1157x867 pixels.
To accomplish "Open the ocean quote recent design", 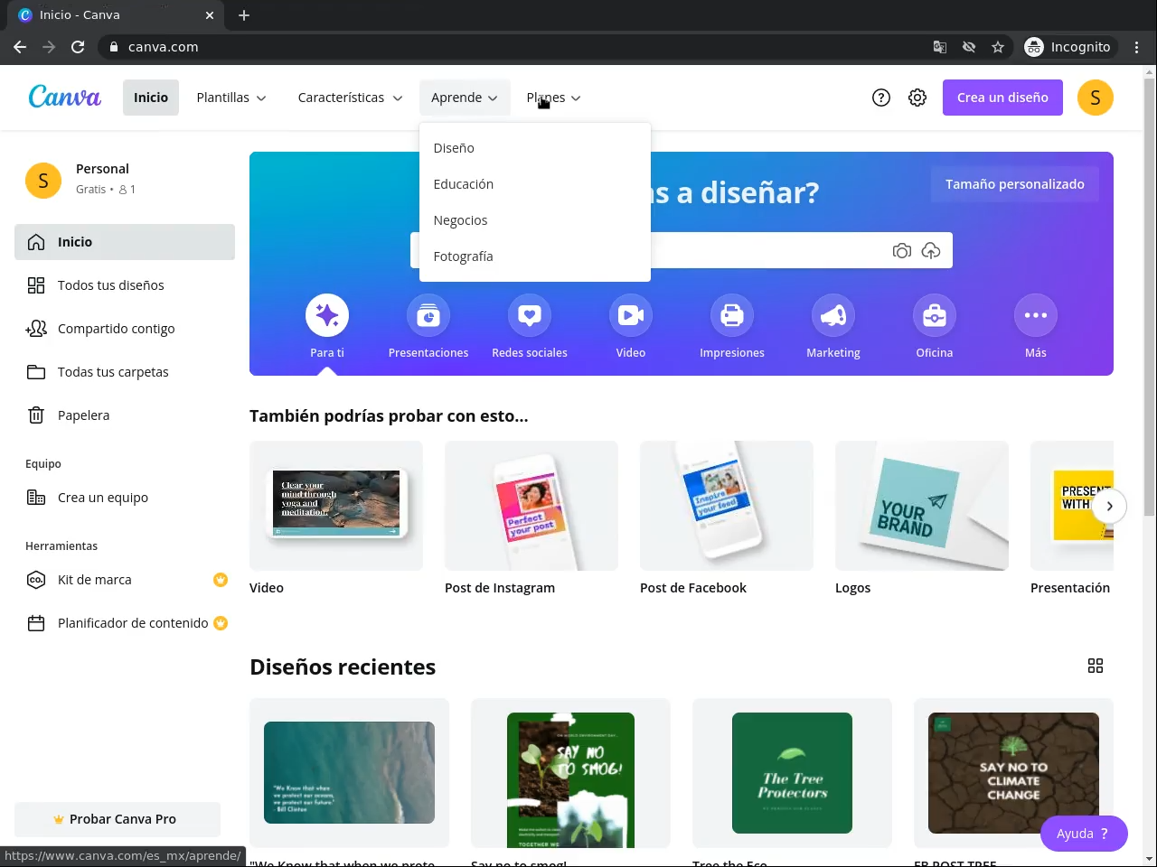I will [x=349, y=773].
